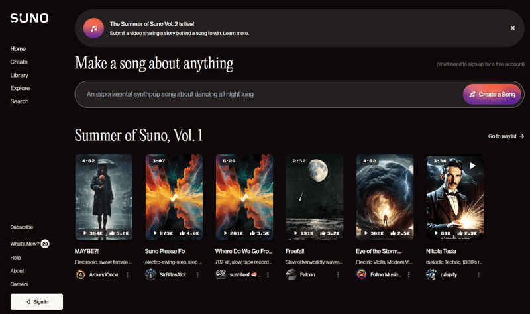The image size is (530, 314).
Task: Follow the Go to playlist link
Action: (506, 136)
